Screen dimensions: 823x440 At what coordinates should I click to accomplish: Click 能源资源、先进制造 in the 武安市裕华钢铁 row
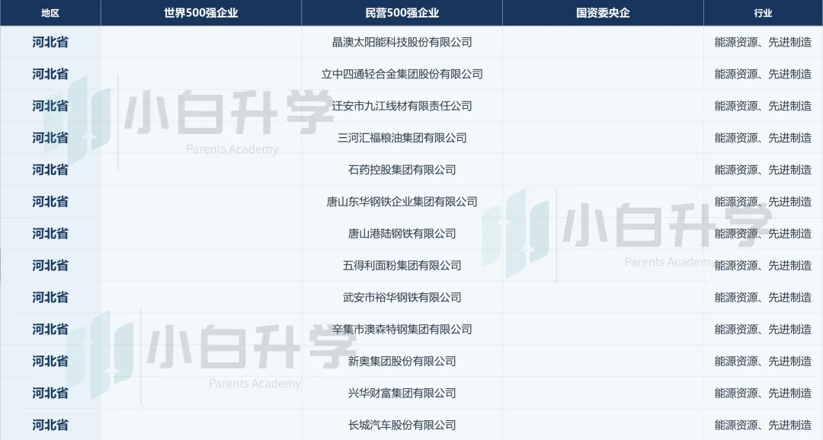[763, 298]
